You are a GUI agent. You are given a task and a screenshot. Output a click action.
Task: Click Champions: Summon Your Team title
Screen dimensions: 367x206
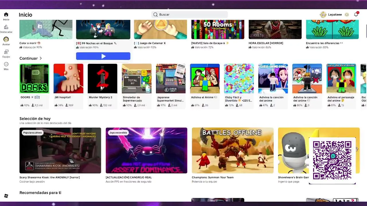pyautogui.click(x=212, y=177)
